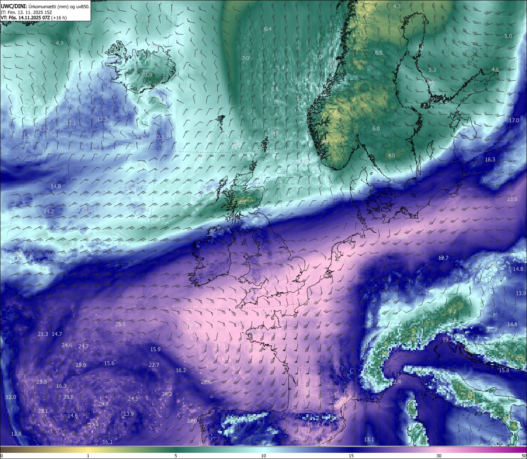Image resolution: width=527 pixels, height=459 pixels.
Task: Click the value 4.9 northwest of Iceland
Action: click(x=60, y=43)
